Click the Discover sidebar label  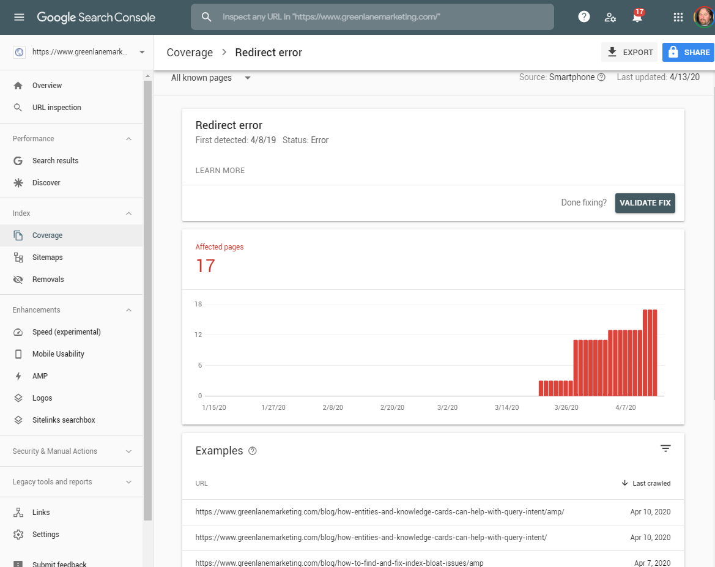coord(46,182)
